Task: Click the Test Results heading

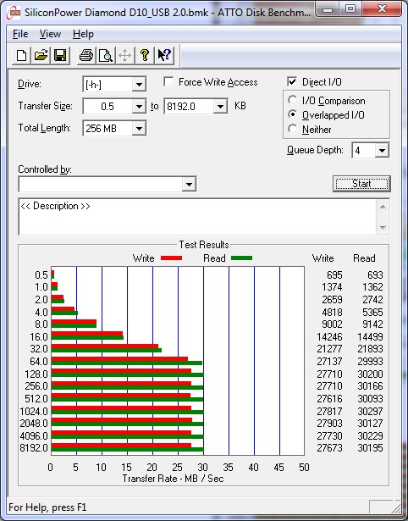Action: click(x=204, y=245)
